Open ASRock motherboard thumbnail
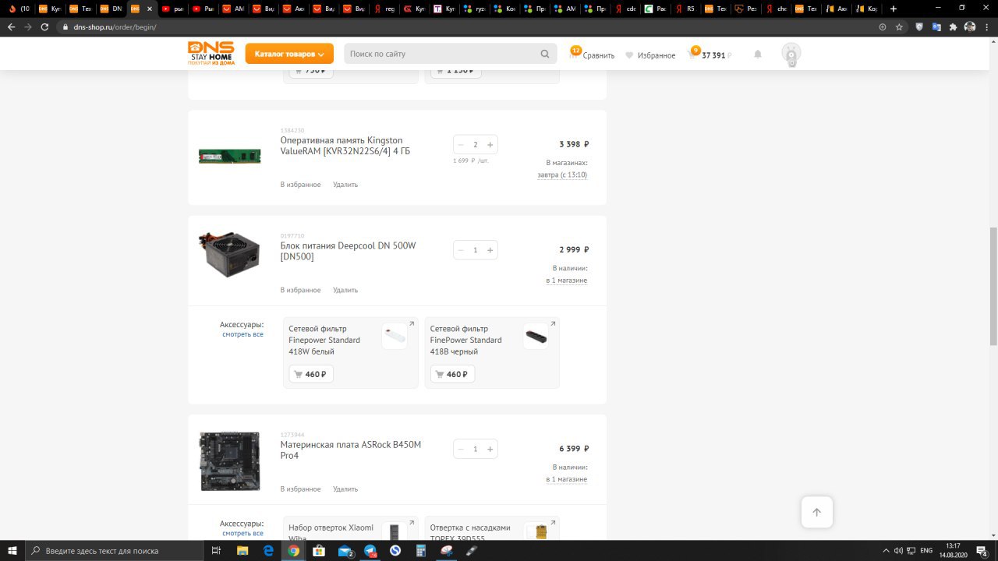The width and height of the screenshot is (998, 561). (229, 461)
